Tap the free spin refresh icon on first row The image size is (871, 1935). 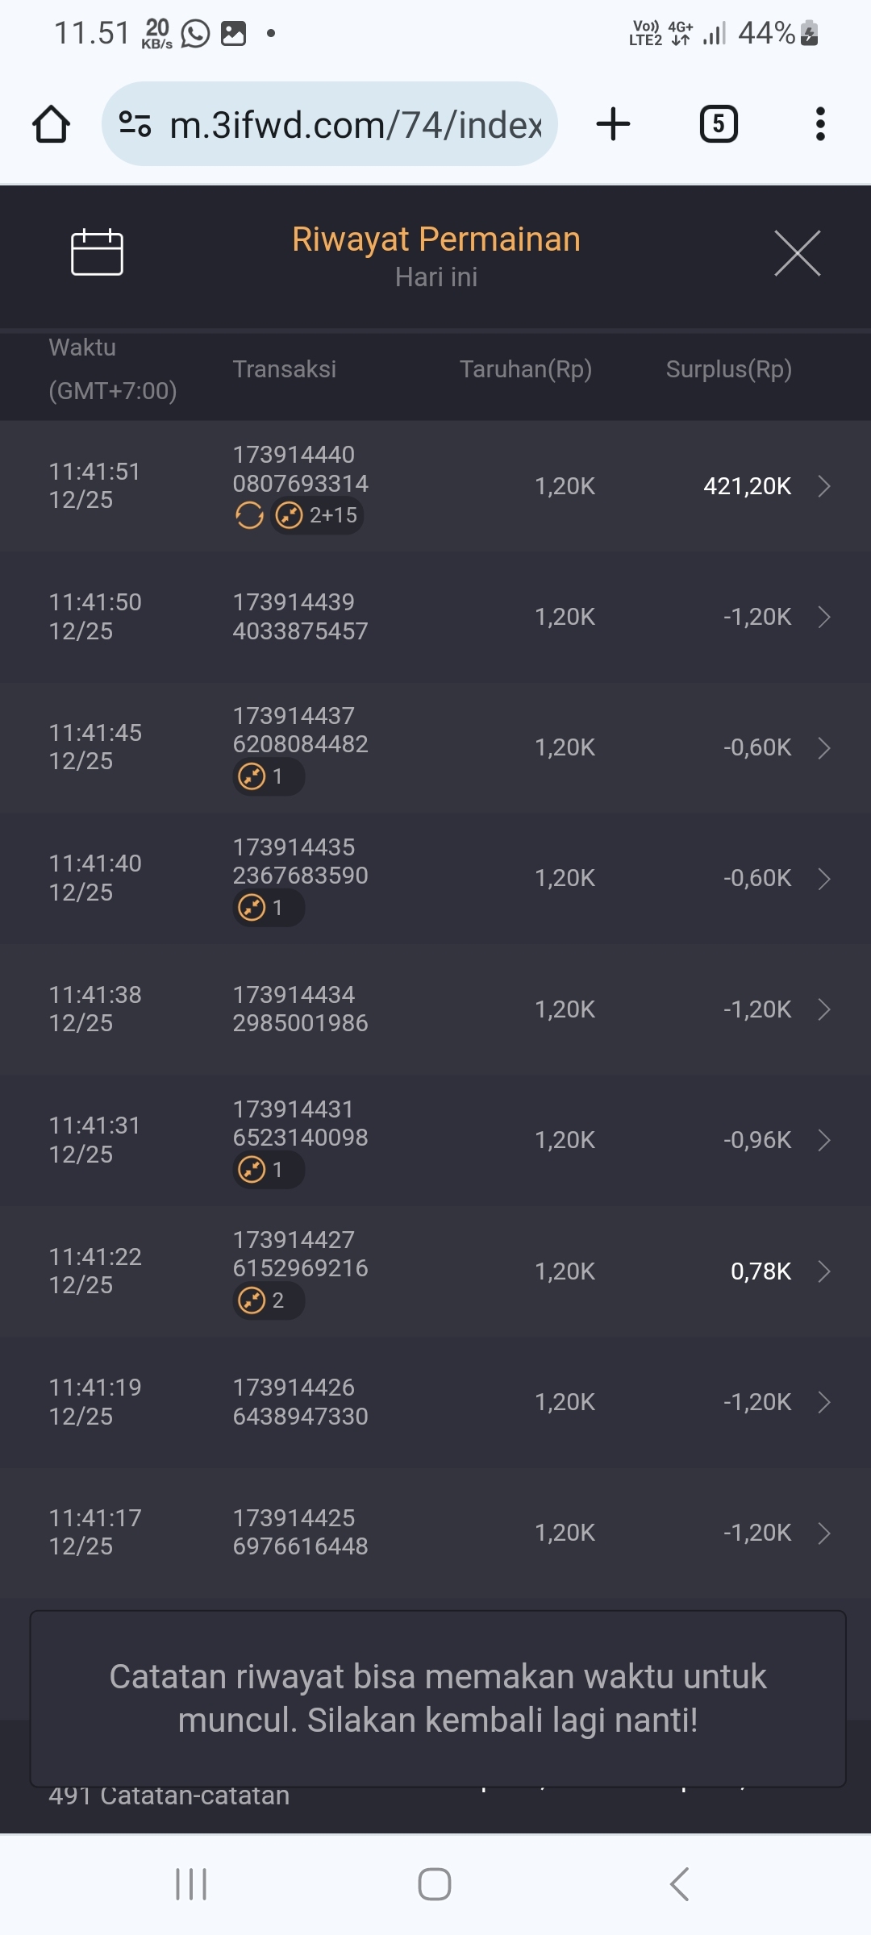[249, 515]
